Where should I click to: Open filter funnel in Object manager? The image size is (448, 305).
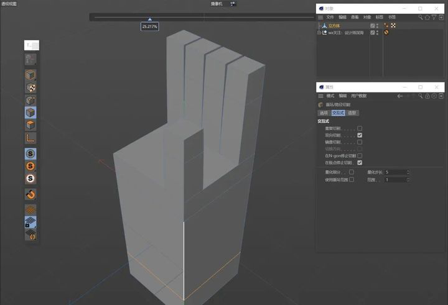coord(434,17)
